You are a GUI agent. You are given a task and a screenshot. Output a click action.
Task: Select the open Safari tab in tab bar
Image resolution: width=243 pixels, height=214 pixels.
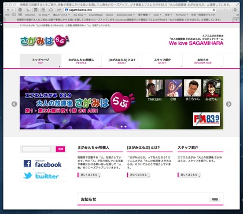pyautogui.click(x=119, y=20)
